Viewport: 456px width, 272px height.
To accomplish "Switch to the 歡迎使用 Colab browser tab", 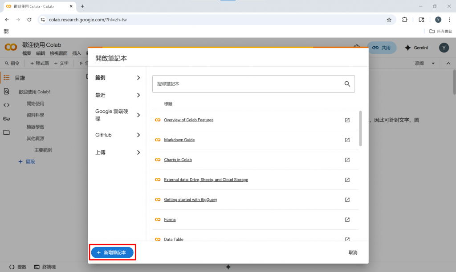I will click(40, 6).
